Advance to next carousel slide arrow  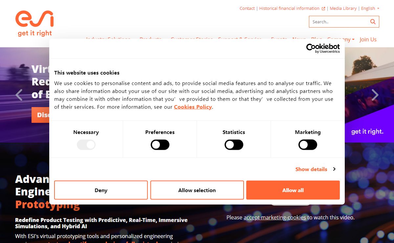pyautogui.click(x=375, y=95)
